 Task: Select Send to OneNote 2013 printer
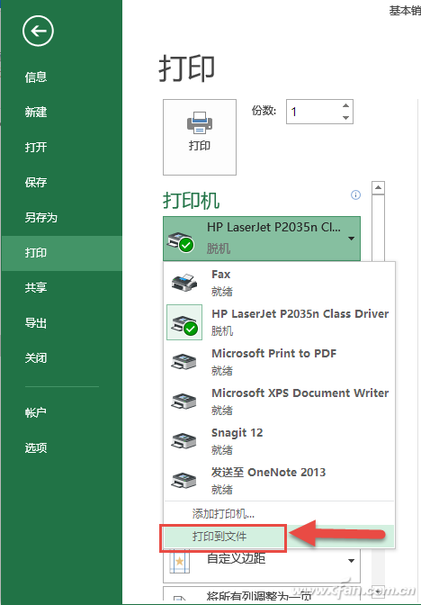coord(280,481)
